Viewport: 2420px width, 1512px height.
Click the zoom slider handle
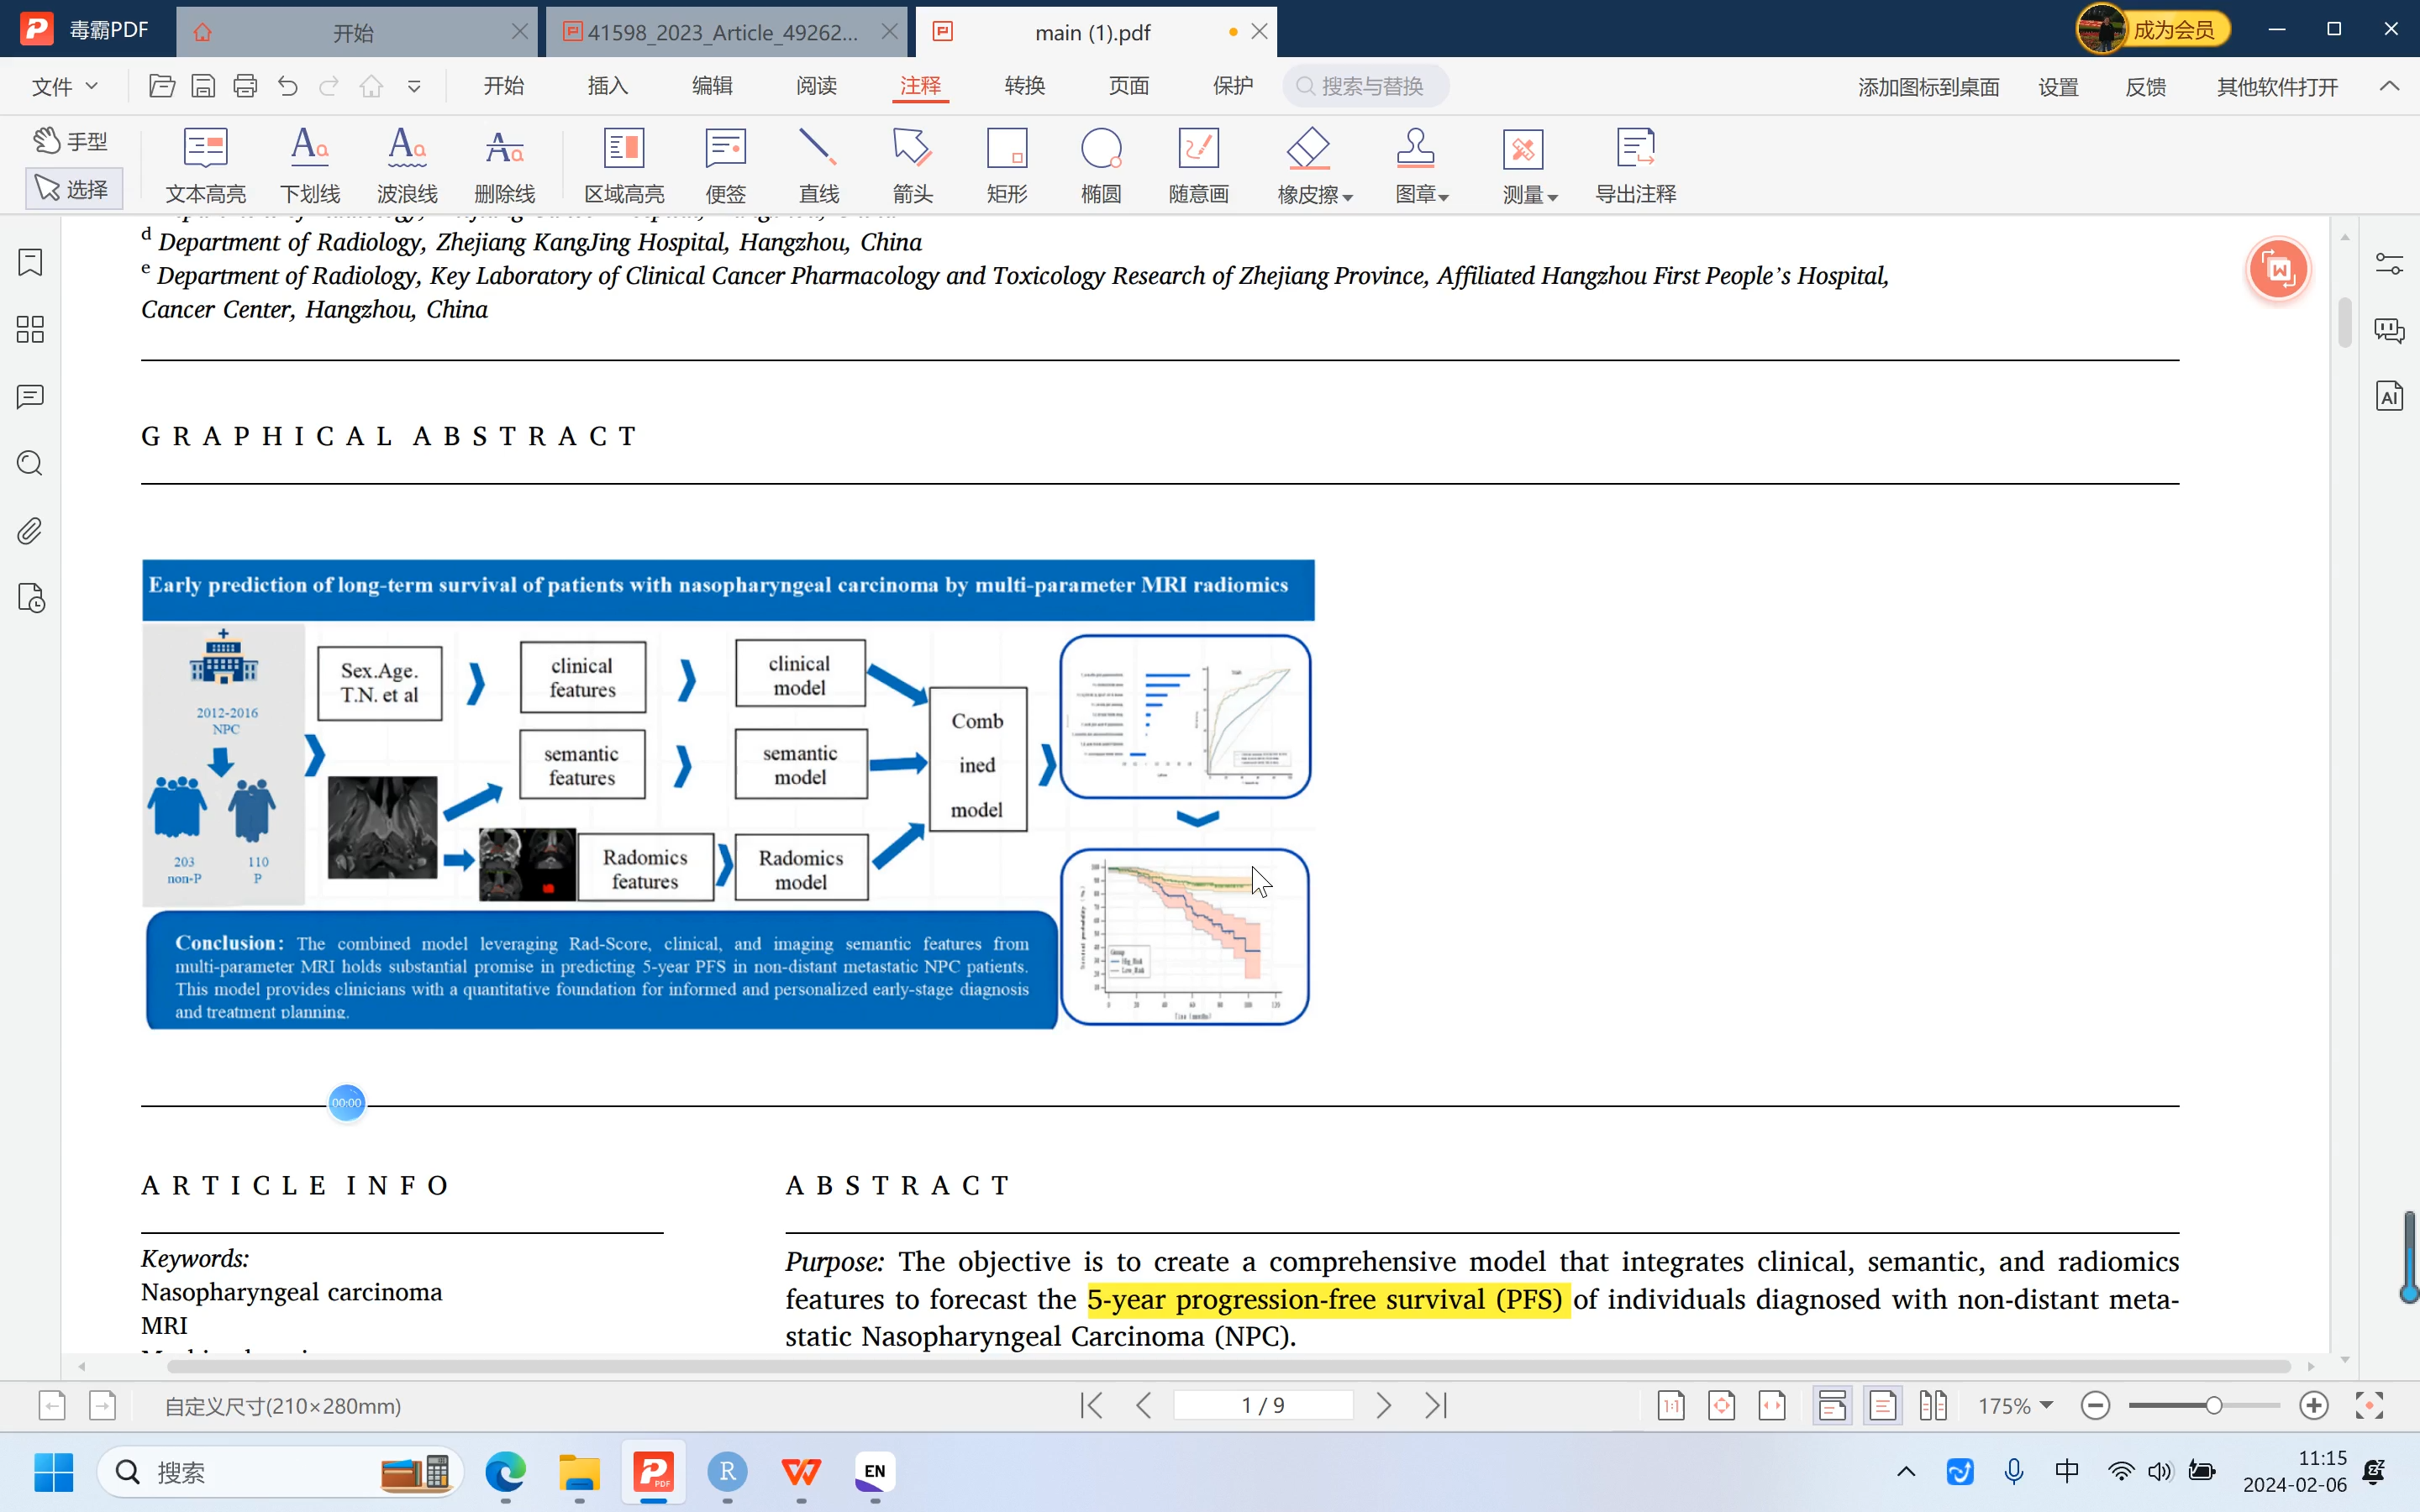[2214, 1406]
